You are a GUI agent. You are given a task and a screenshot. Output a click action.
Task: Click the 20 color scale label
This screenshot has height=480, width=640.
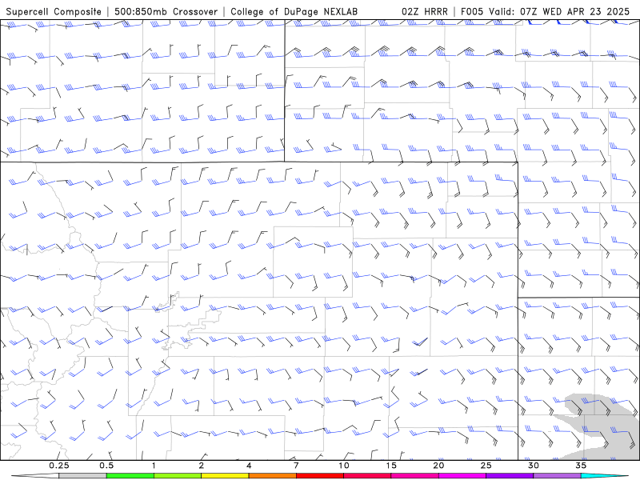click(x=438, y=466)
